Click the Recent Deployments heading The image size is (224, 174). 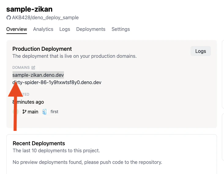[39, 143]
